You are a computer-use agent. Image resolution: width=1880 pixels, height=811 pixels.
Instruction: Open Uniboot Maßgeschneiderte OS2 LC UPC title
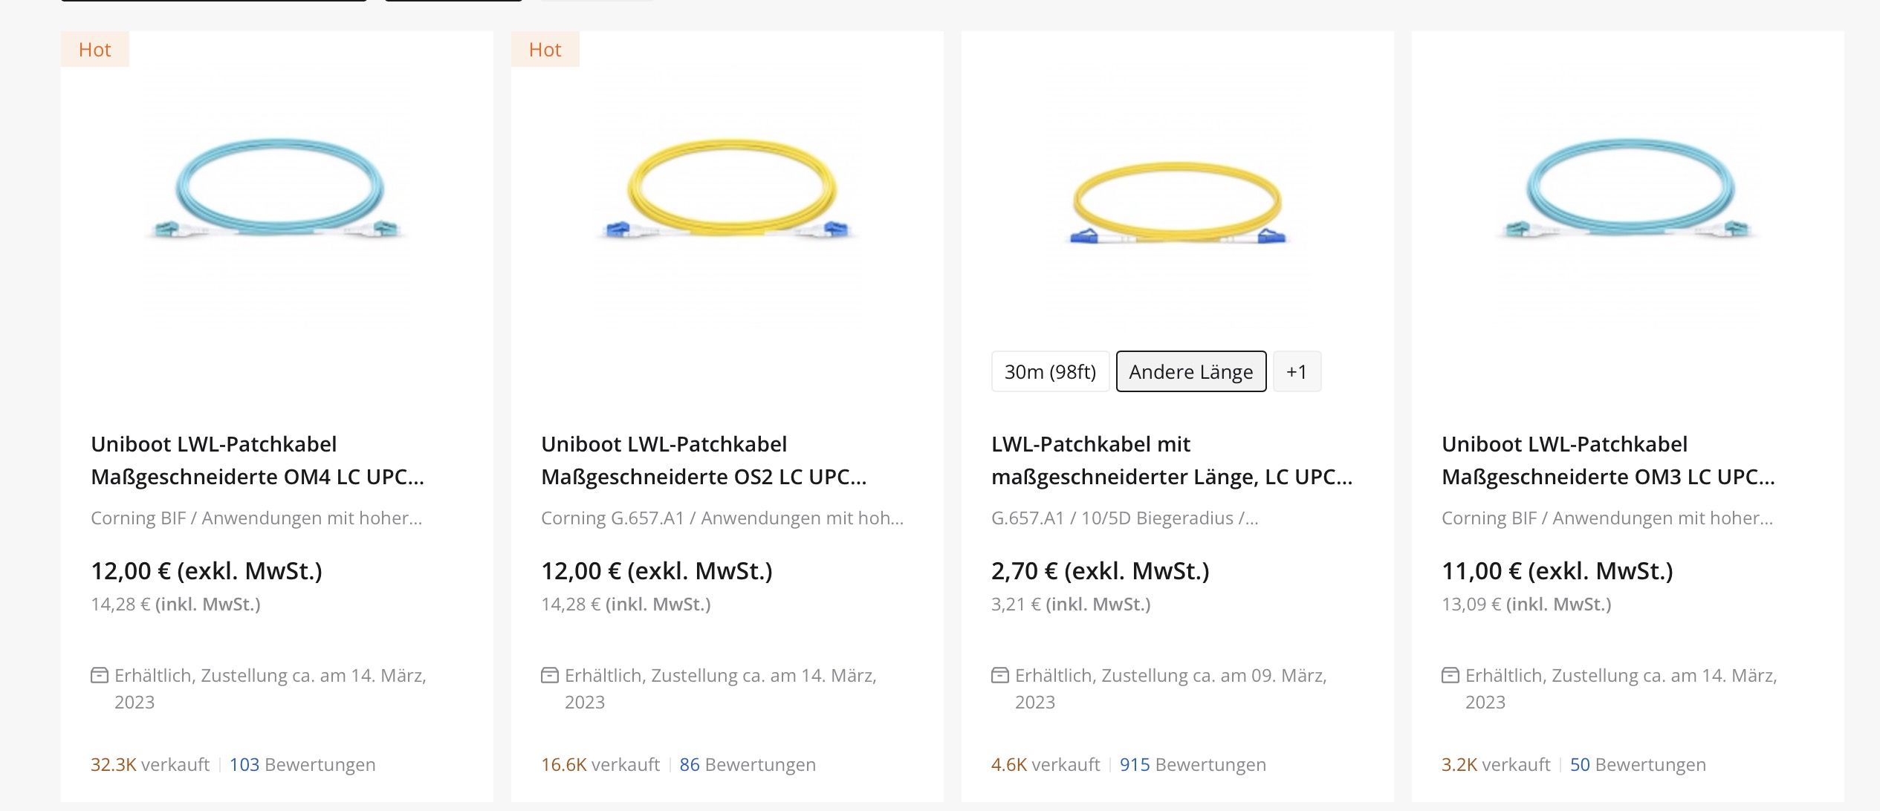point(704,460)
